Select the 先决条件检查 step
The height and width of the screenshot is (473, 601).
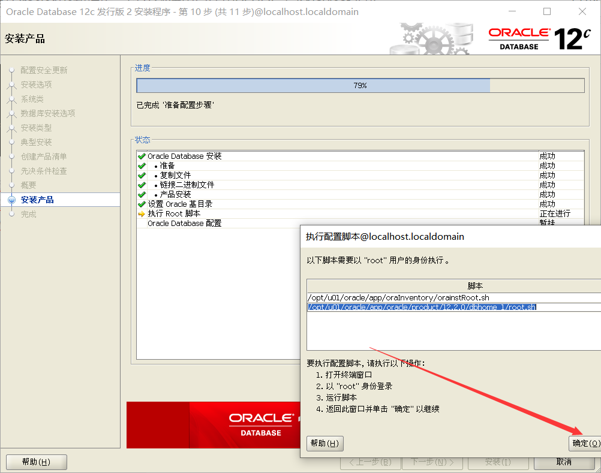click(44, 171)
